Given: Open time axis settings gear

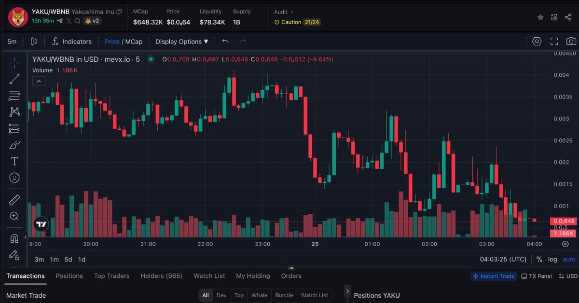Looking at the screenshot, I should (565, 244).
